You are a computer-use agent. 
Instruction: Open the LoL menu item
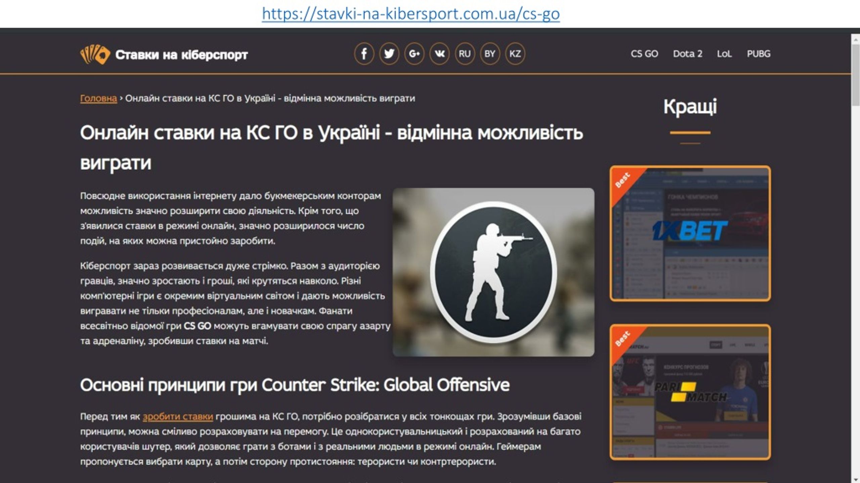point(724,54)
